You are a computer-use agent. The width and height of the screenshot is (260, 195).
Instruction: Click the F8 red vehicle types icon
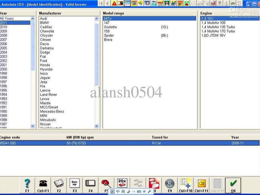[x=154, y=183]
